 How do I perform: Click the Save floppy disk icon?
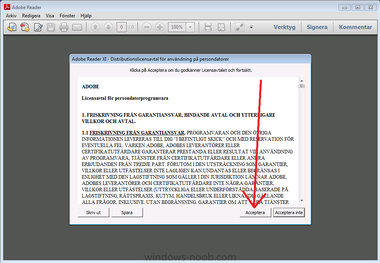click(51, 27)
